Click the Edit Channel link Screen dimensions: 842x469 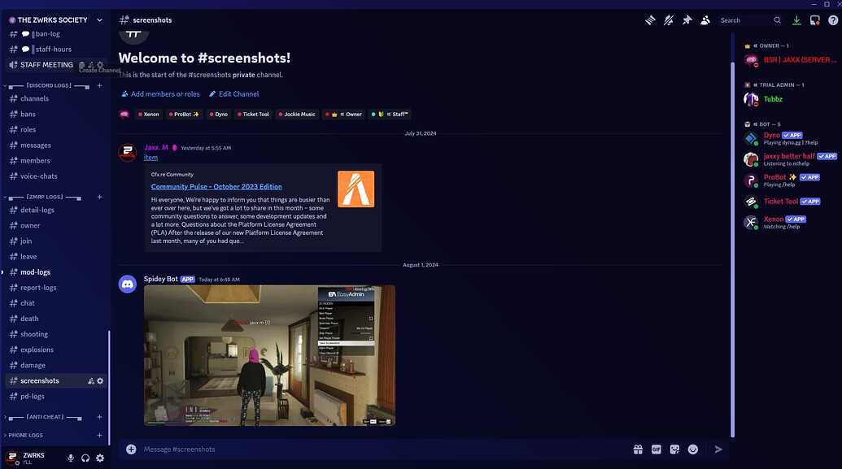coord(235,93)
